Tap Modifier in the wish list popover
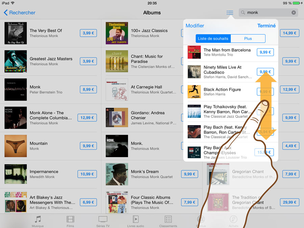Screen dimensions: 304x228 coord(195,26)
